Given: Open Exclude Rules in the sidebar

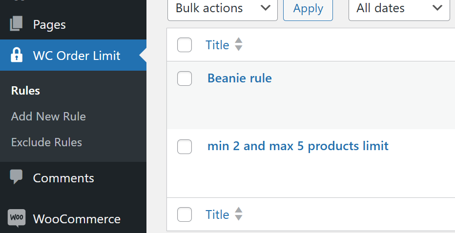Looking at the screenshot, I should tap(46, 142).
